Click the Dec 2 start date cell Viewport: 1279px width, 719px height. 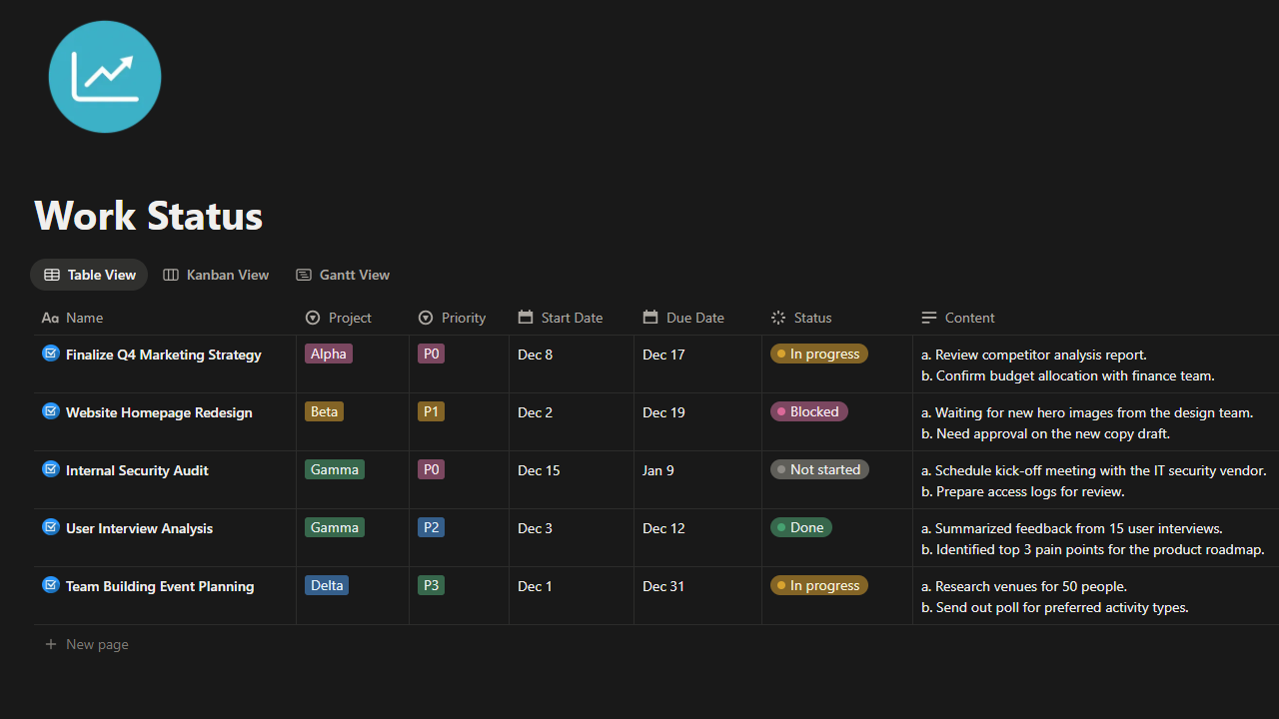[572, 421]
